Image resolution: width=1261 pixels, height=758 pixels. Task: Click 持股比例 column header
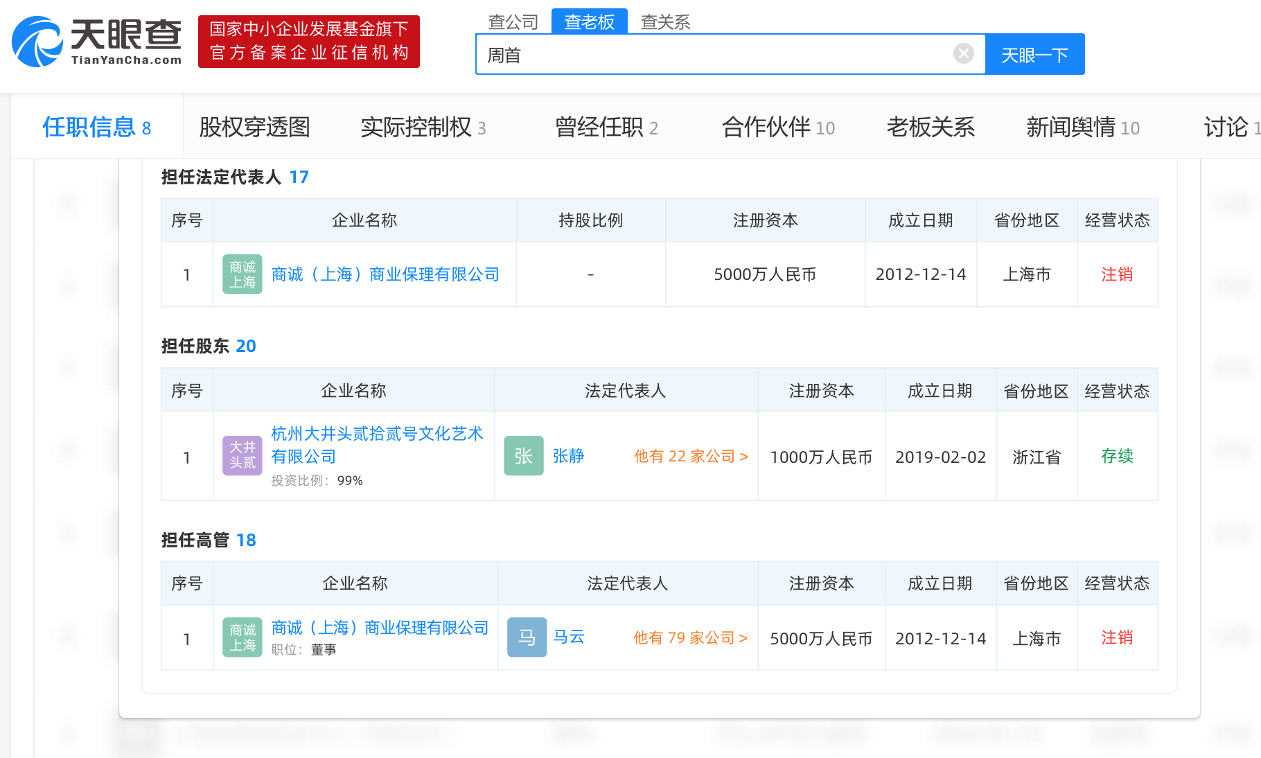pyautogui.click(x=590, y=220)
